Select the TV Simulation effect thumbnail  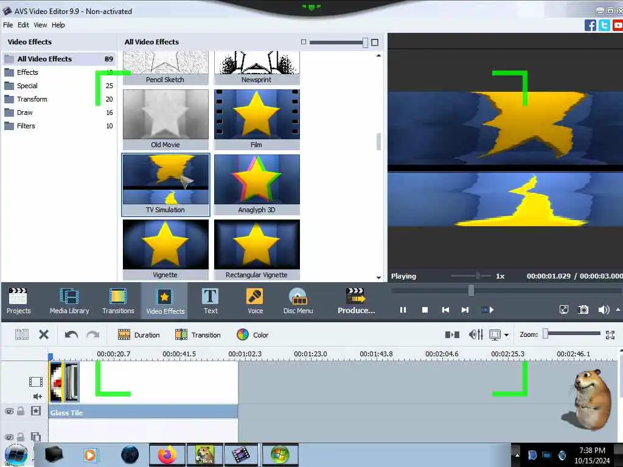point(165,185)
